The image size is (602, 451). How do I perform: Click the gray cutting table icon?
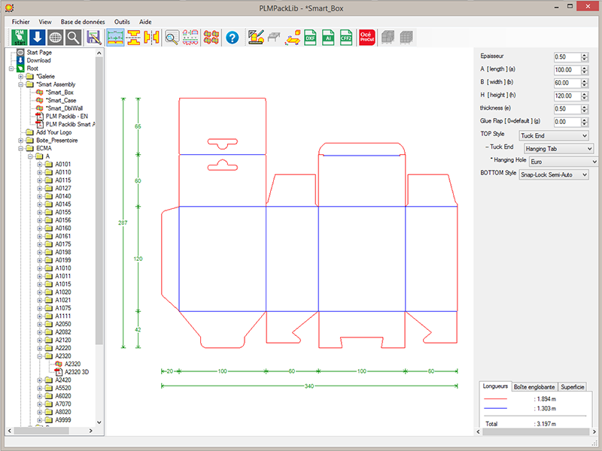[x=274, y=38]
